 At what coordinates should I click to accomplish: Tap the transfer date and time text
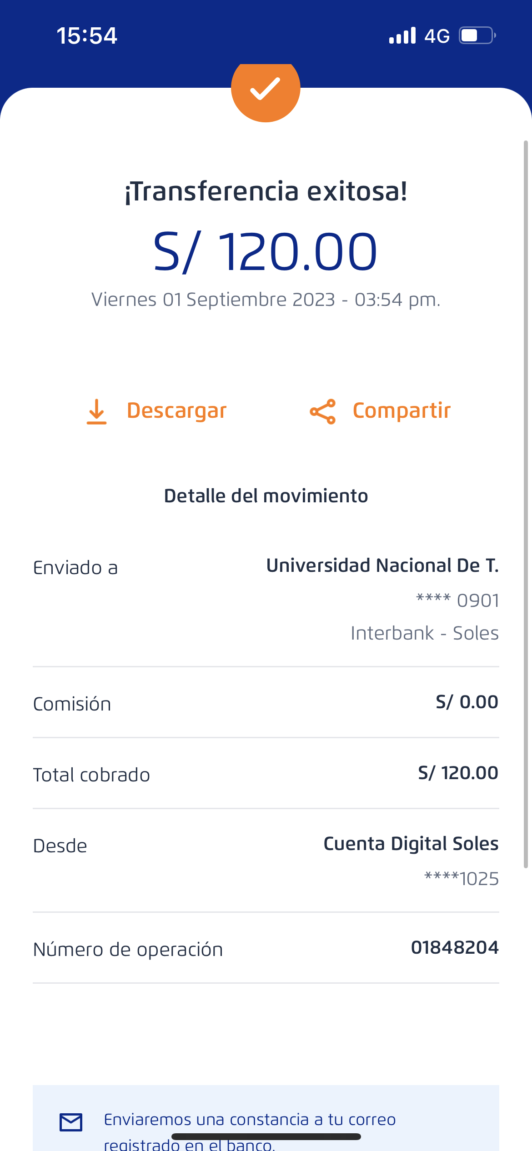266,300
